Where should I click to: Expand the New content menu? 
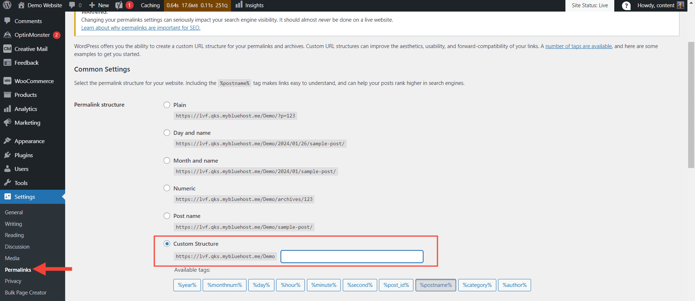click(x=99, y=5)
